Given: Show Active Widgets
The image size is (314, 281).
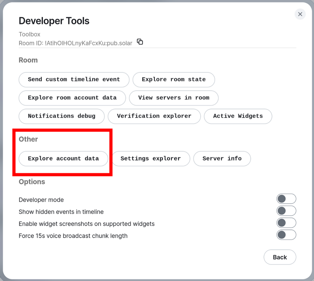Looking at the screenshot, I should point(238,116).
